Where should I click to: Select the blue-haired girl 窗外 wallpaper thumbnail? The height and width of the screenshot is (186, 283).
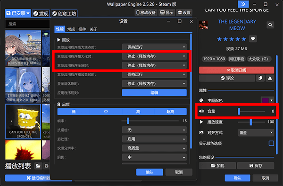click(23, 85)
